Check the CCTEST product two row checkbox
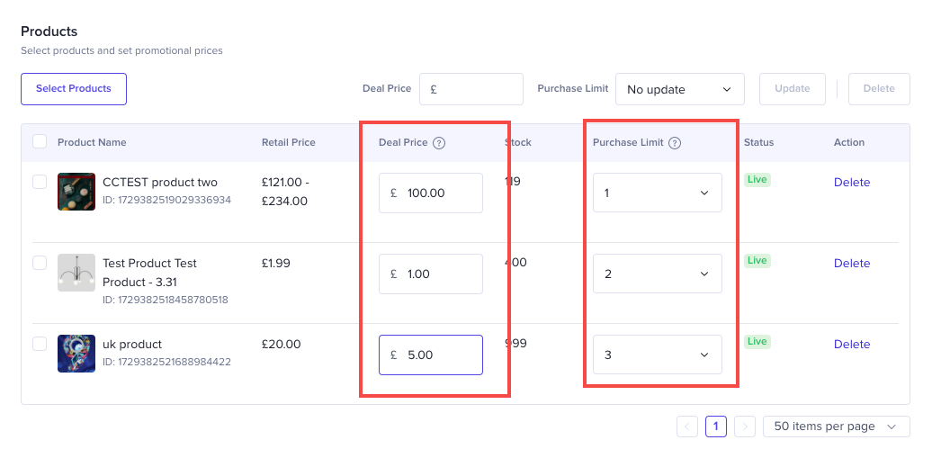The image size is (932, 449). coord(40,182)
